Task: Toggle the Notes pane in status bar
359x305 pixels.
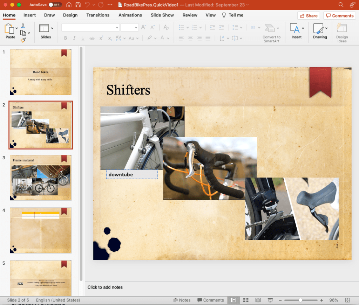Action: [182, 300]
